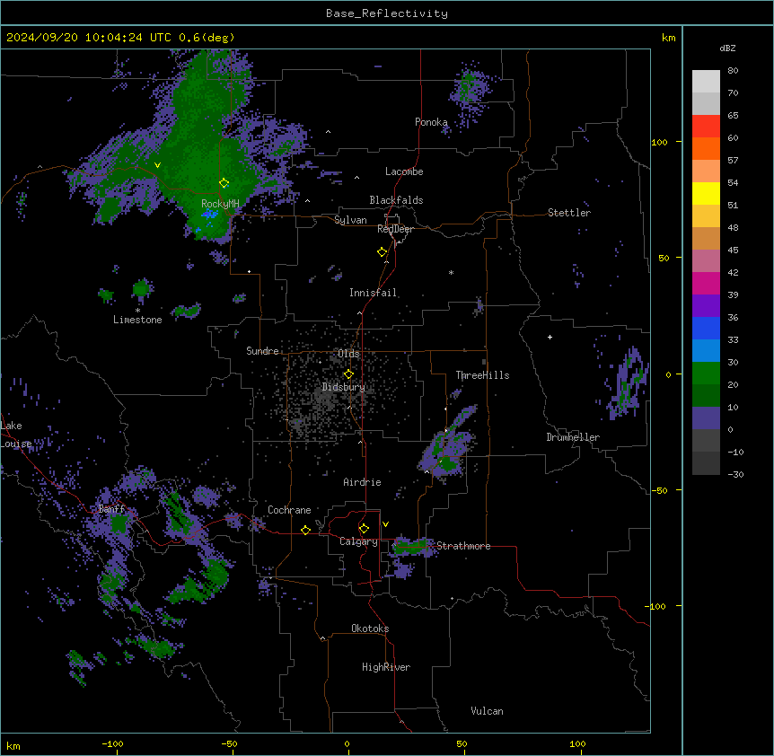Click the -100 tick label on right axis
Image resolution: width=774 pixels, height=756 pixels.
click(x=656, y=606)
